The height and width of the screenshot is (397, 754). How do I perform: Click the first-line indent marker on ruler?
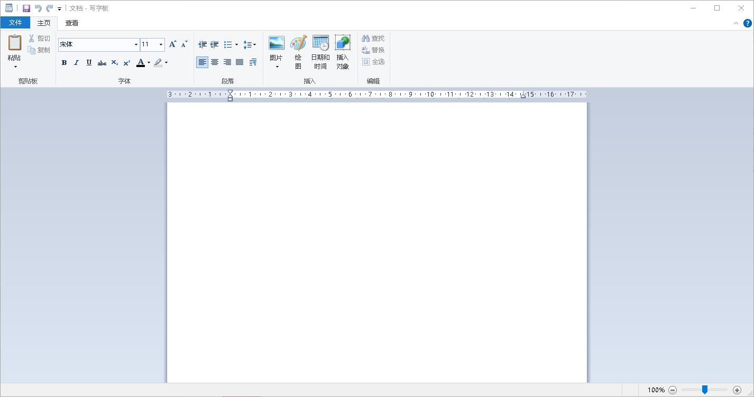coord(230,92)
